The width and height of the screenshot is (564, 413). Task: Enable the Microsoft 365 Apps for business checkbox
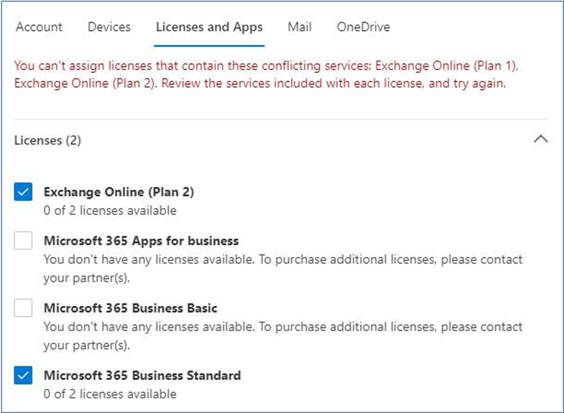23,240
